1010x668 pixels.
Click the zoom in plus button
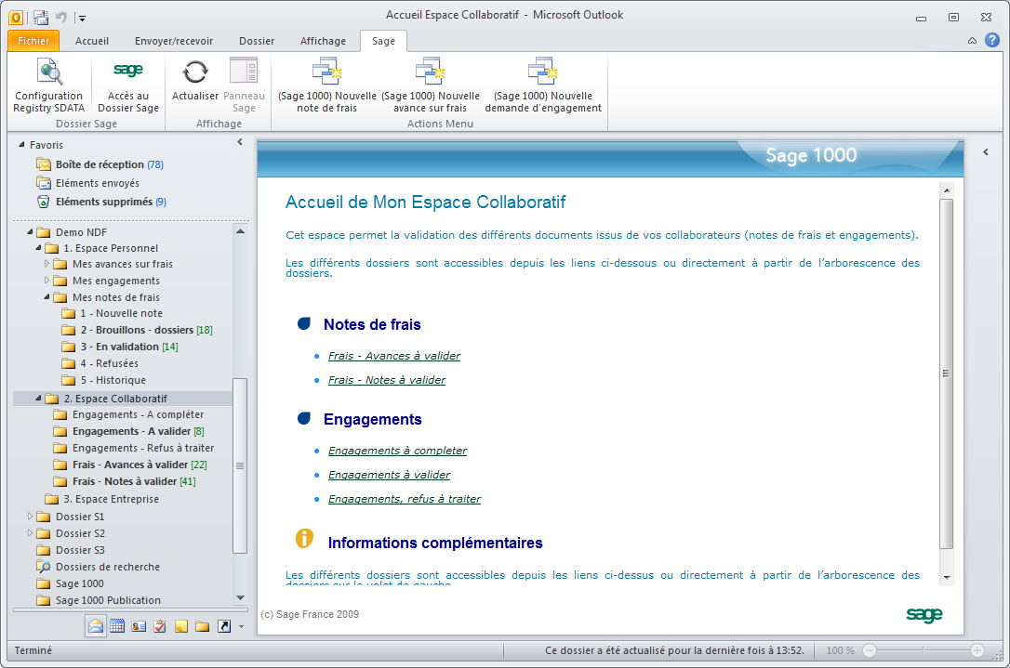tap(977, 650)
